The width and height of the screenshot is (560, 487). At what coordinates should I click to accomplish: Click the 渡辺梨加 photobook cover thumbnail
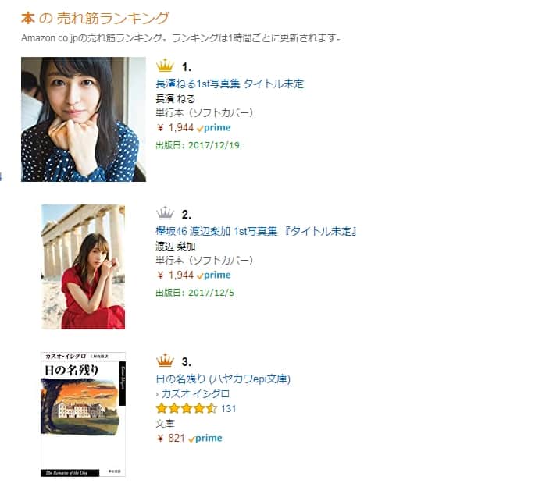tap(84, 266)
